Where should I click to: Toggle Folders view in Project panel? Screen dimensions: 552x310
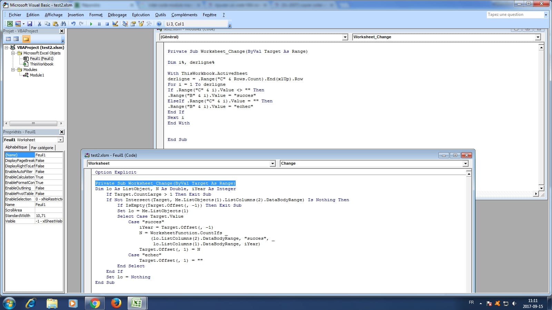pyautogui.click(x=26, y=39)
